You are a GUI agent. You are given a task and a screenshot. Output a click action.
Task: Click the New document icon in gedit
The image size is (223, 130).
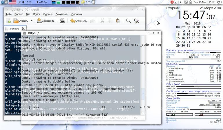[8, 21]
